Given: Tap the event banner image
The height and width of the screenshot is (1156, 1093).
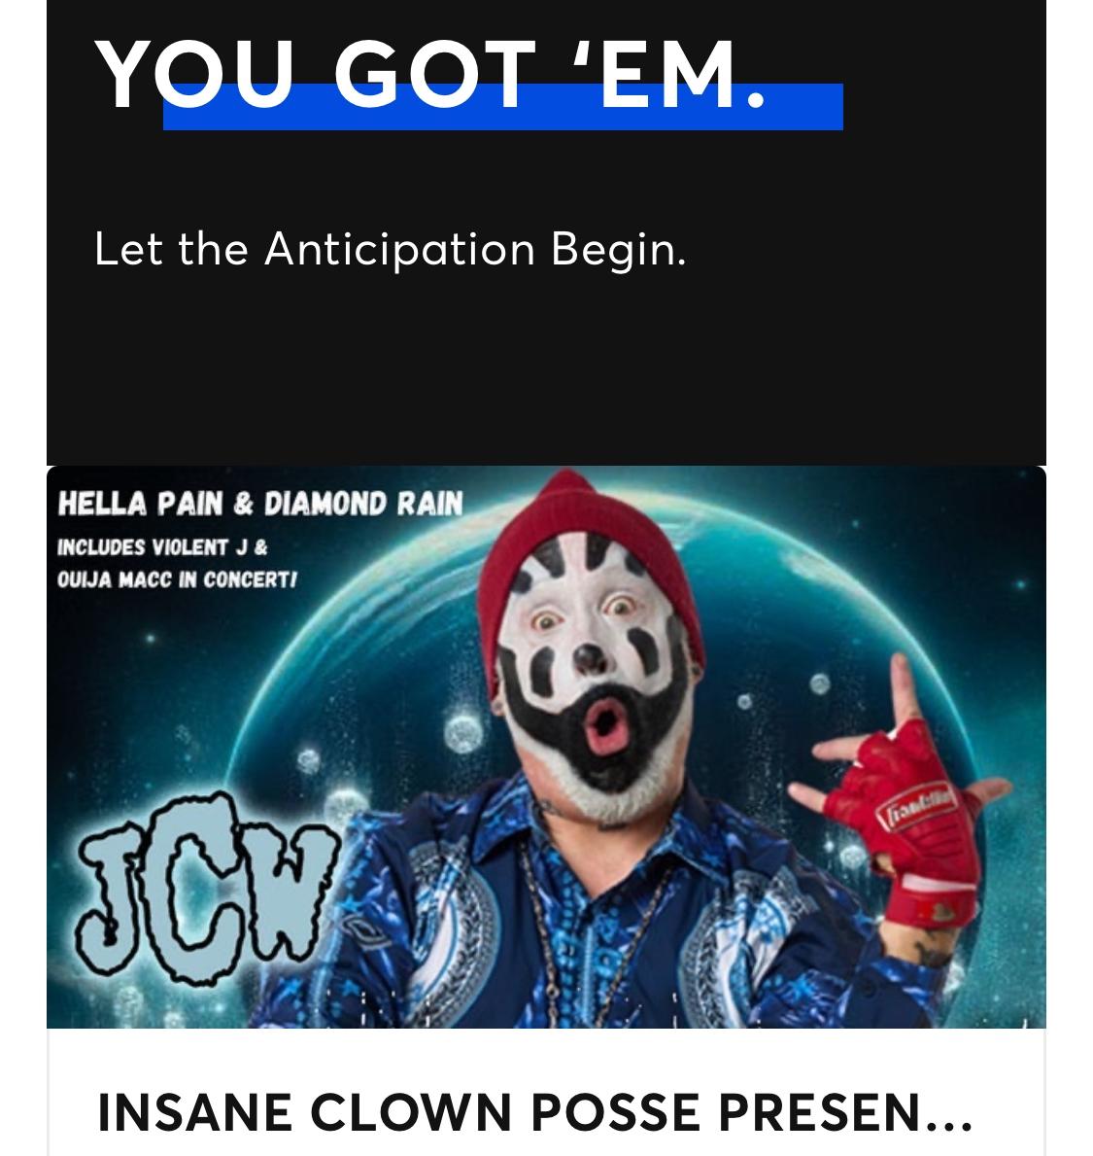Looking at the screenshot, I should [546, 747].
